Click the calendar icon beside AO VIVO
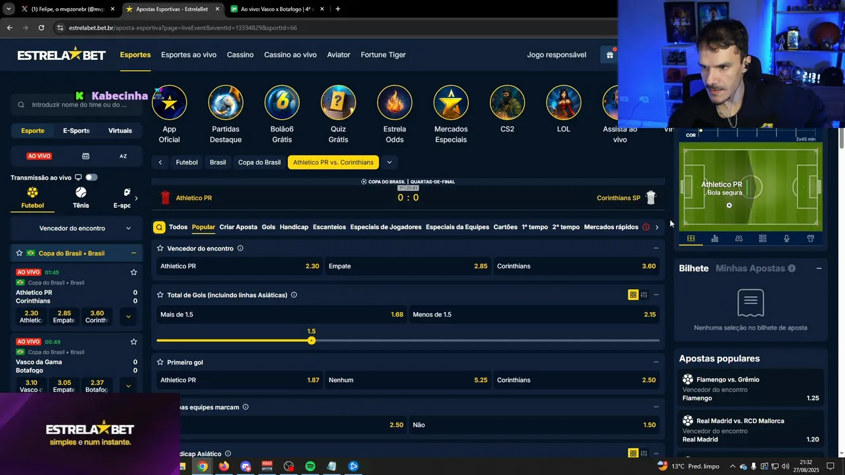The image size is (845, 475). [86, 156]
